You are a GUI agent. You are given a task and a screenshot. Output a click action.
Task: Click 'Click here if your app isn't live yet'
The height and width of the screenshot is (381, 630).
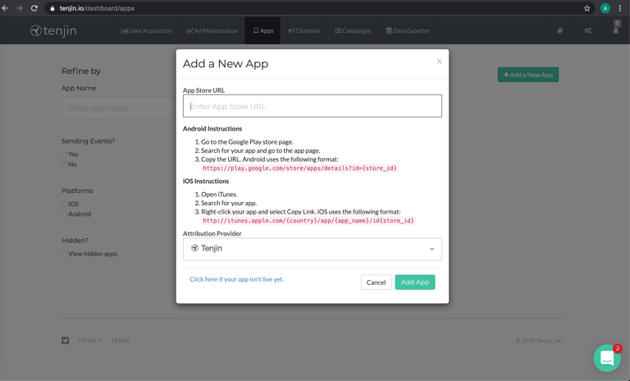pyautogui.click(x=236, y=279)
